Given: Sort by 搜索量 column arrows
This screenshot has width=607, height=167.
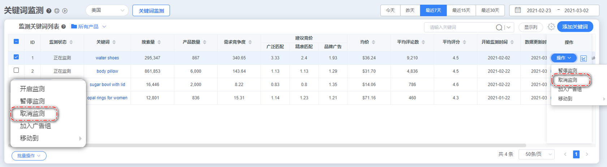Looking at the screenshot, I should [x=159, y=42].
